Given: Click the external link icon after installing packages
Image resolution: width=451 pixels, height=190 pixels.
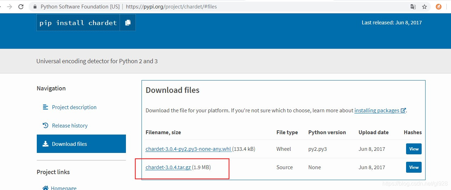Looking at the screenshot, I should click(403, 111).
